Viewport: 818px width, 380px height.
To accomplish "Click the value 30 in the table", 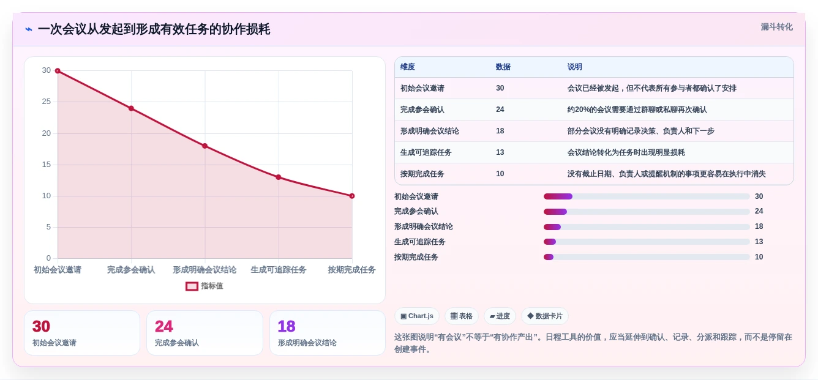I will click(x=500, y=88).
